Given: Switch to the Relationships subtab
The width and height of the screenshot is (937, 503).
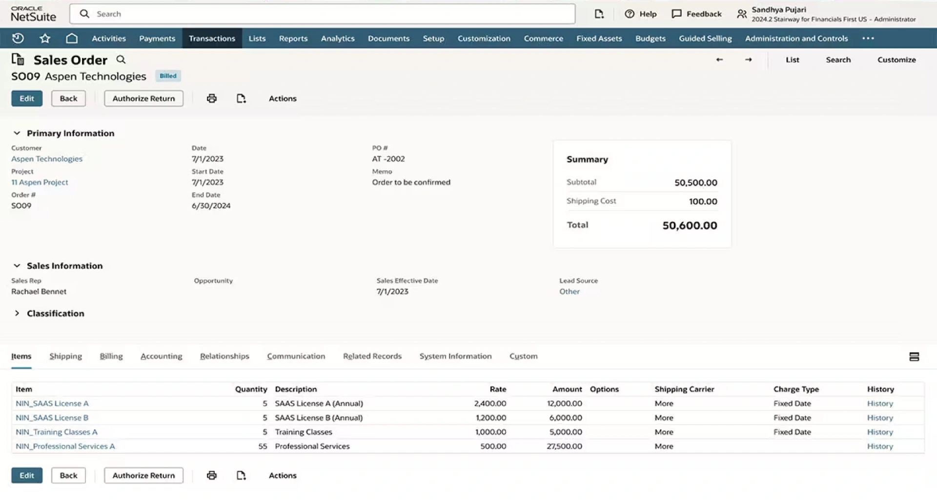Looking at the screenshot, I should click(224, 356).
